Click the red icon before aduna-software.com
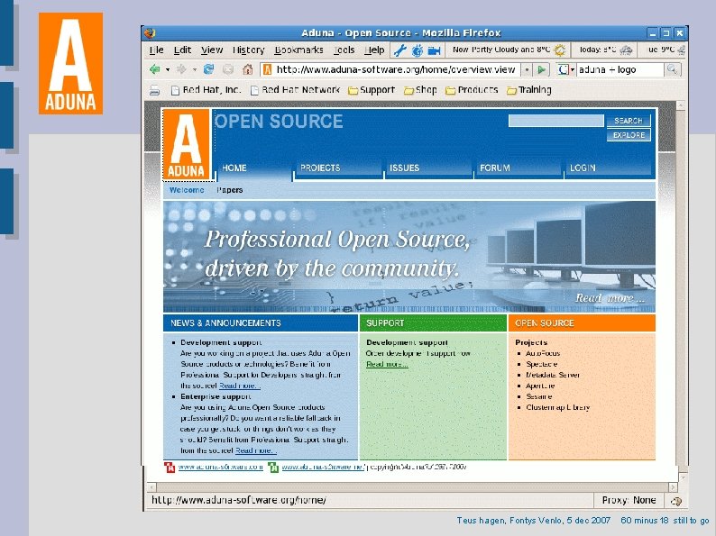This screenshot has width=716, height=536. [170, 468]
